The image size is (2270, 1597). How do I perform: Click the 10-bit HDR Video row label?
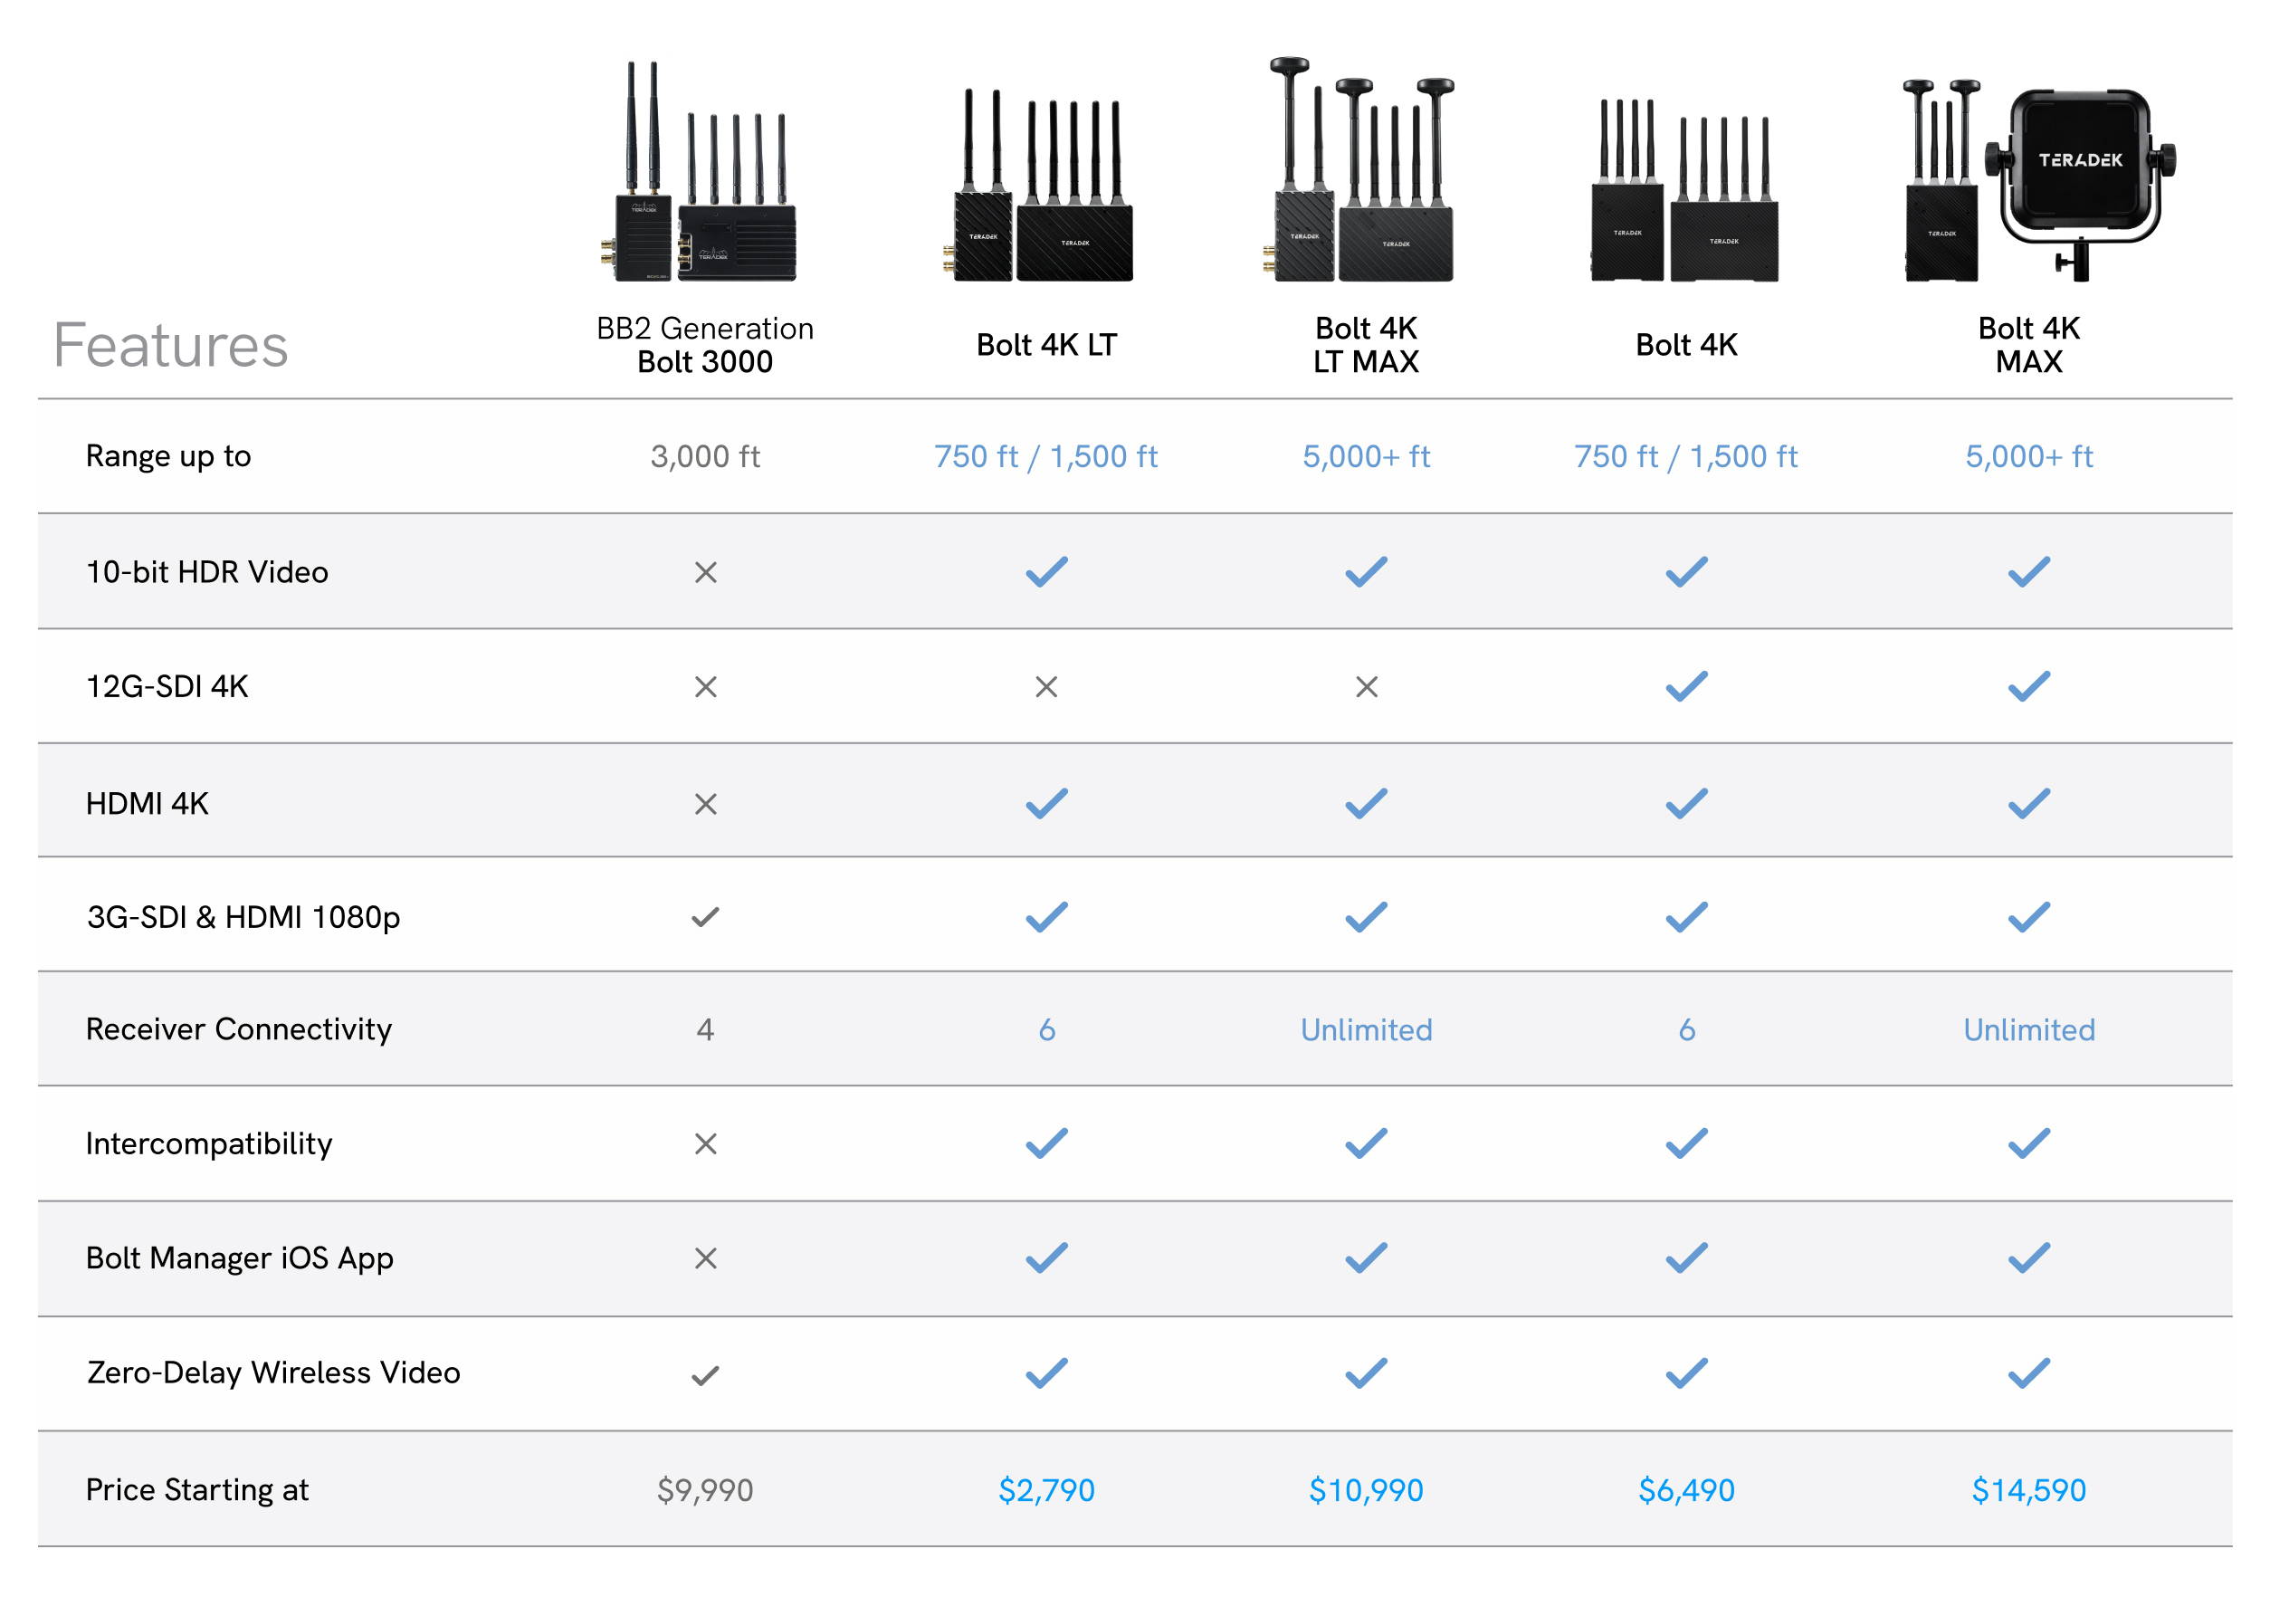(206, 571)
